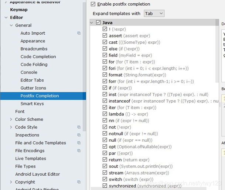Collapse the General subsection
This screenshot has height=190, width=225.
(x=11, y=25)
